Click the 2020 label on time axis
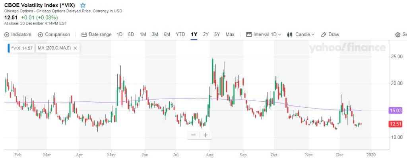 point(371,155)
